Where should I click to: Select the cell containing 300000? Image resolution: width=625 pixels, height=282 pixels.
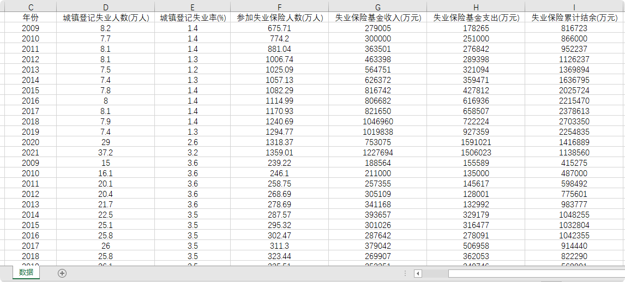tap(378, 38)
